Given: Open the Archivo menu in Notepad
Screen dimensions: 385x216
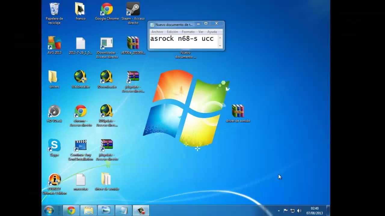Looking at the screenshot, I should tap(157, 32).
